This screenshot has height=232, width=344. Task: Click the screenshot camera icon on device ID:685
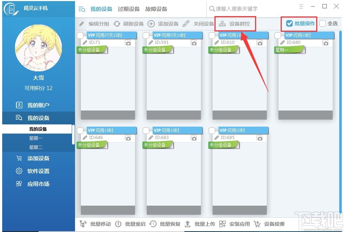tap(259, 138)
